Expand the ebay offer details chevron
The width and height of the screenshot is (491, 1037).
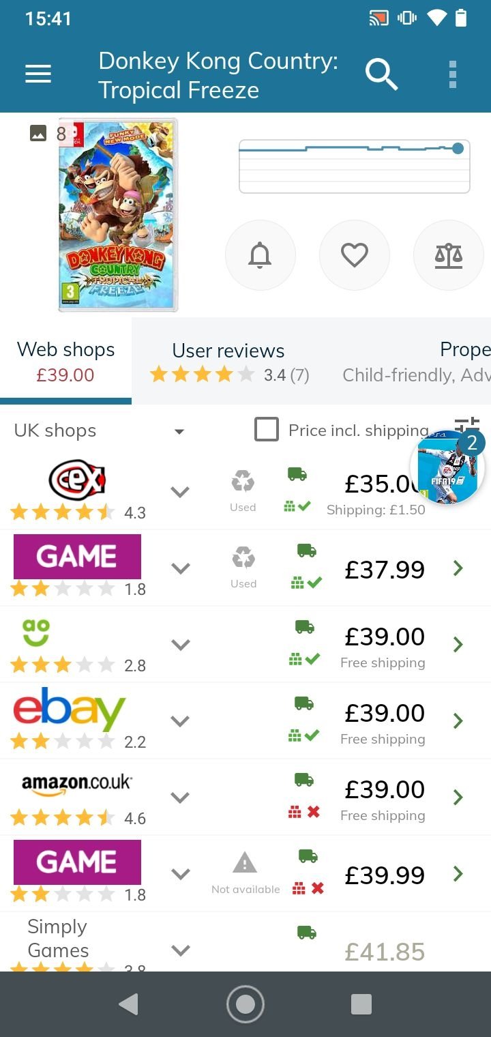pos(180,721)
